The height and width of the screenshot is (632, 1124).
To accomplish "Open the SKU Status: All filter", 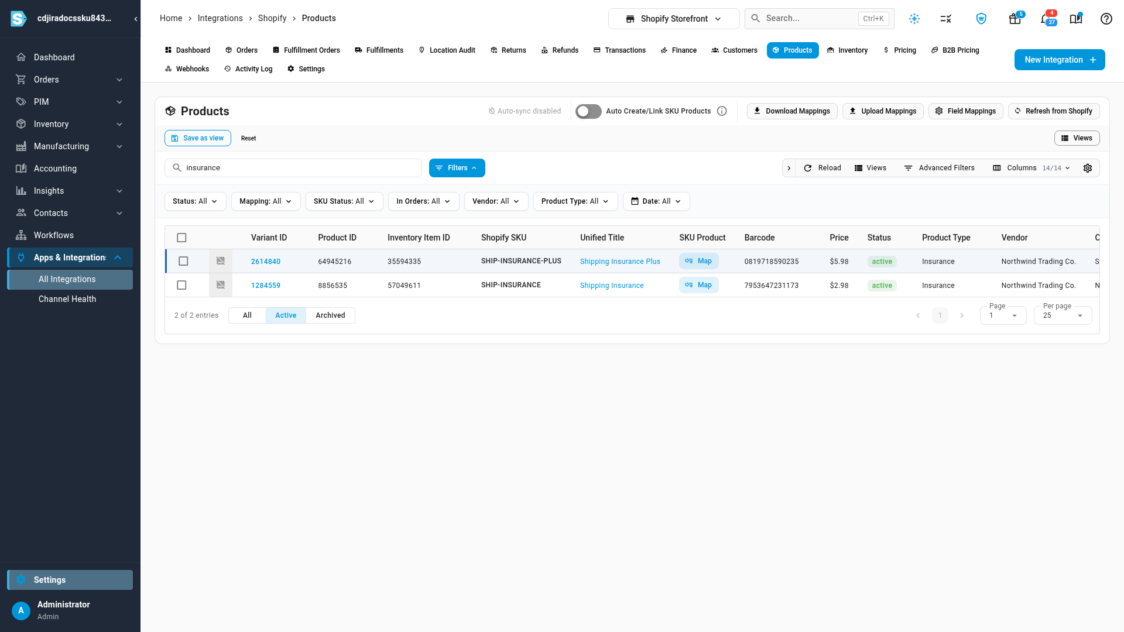I will tap(344, 201).
